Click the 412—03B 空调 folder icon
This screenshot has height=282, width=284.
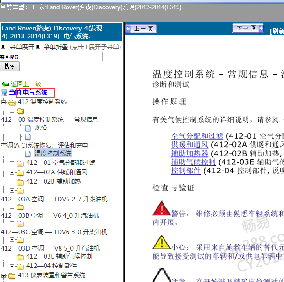20,207
